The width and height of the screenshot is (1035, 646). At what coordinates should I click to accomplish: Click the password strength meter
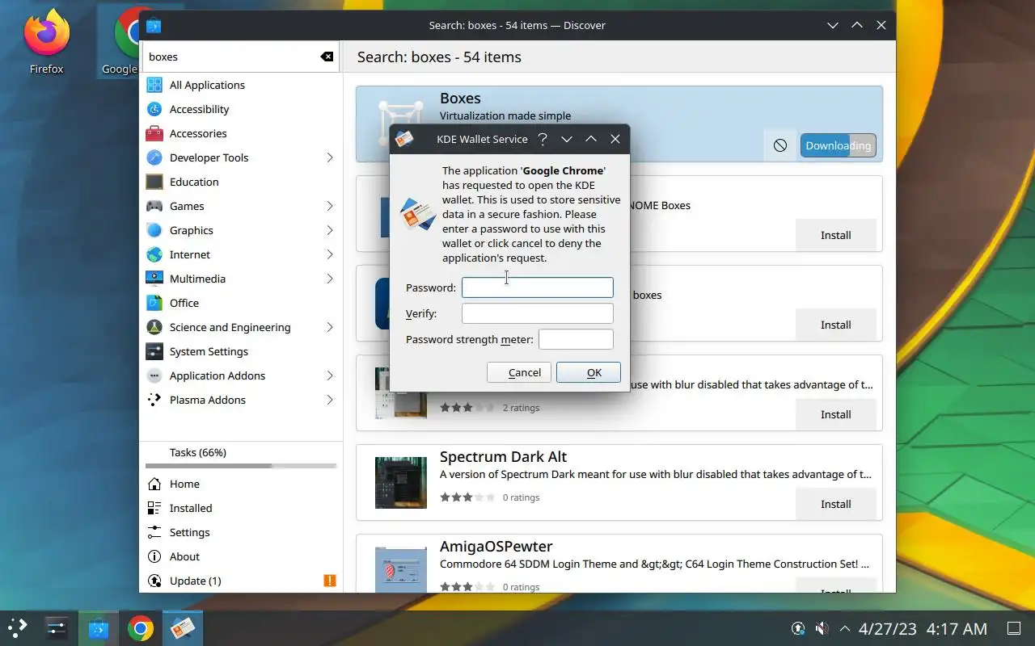(x=576, y=339)
